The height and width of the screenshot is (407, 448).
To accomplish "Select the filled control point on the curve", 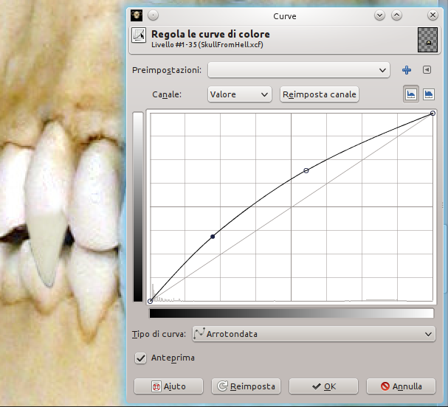I will click(x=213, y=237).
